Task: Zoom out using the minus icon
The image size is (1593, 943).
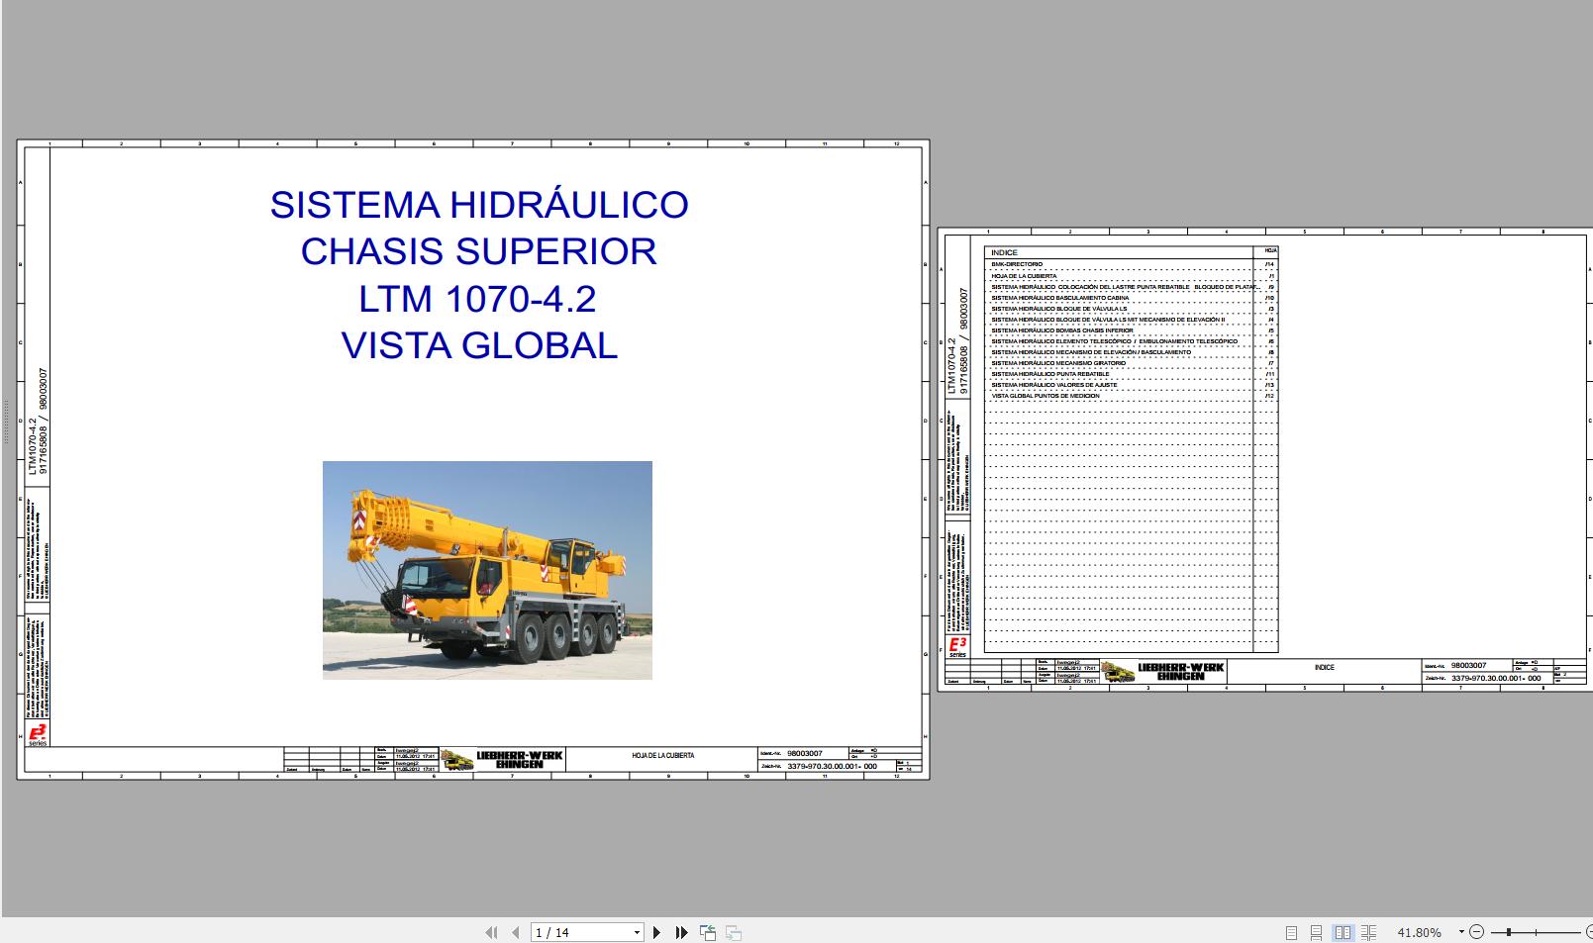Action: [x=1477, y=931]
